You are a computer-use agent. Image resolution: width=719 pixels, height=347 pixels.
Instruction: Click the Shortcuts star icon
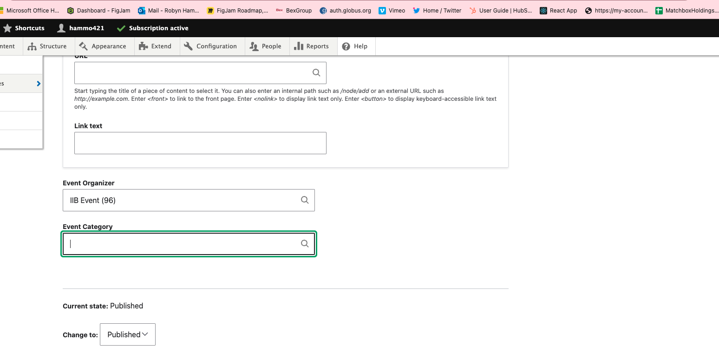tap(7, 28)
